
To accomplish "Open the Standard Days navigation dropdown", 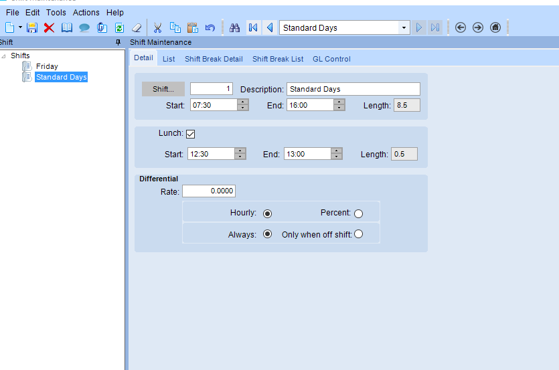I will tap(404, 27).
